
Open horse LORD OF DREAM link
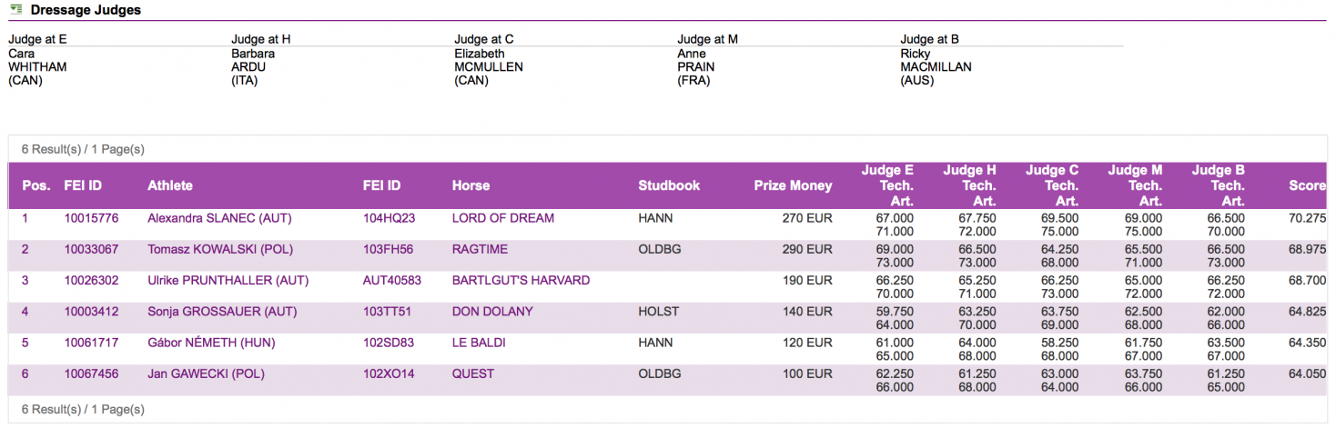coord(502,218)
